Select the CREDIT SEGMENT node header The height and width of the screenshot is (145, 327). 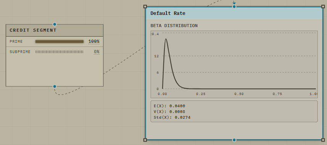pos(55,31)
